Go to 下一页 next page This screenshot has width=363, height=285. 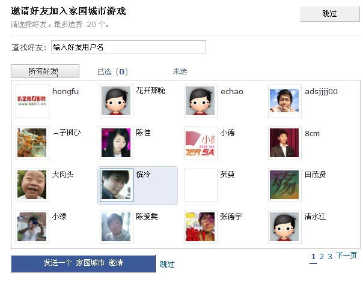coord(346,256)
